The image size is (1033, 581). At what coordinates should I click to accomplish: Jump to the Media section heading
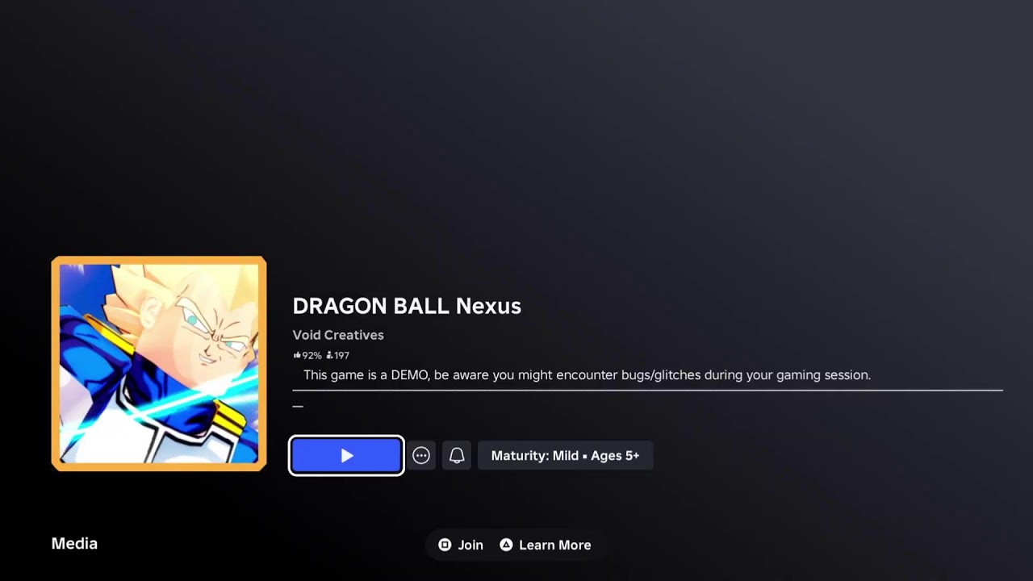74,544
